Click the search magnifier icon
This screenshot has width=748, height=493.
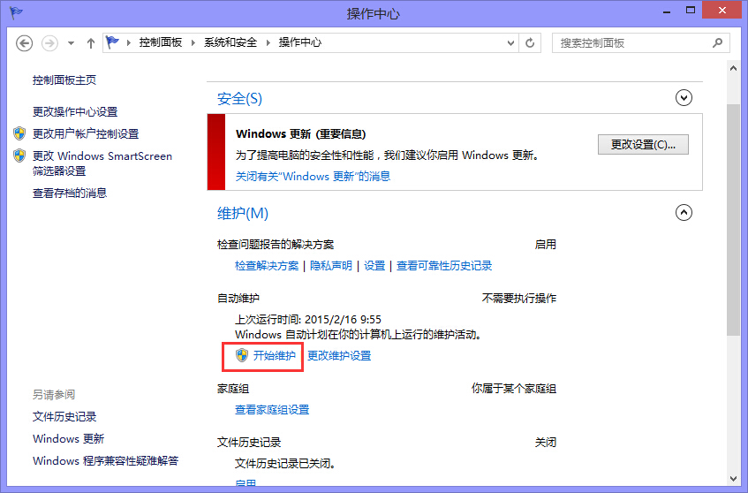pyautogui.click(x=719, y=43)
